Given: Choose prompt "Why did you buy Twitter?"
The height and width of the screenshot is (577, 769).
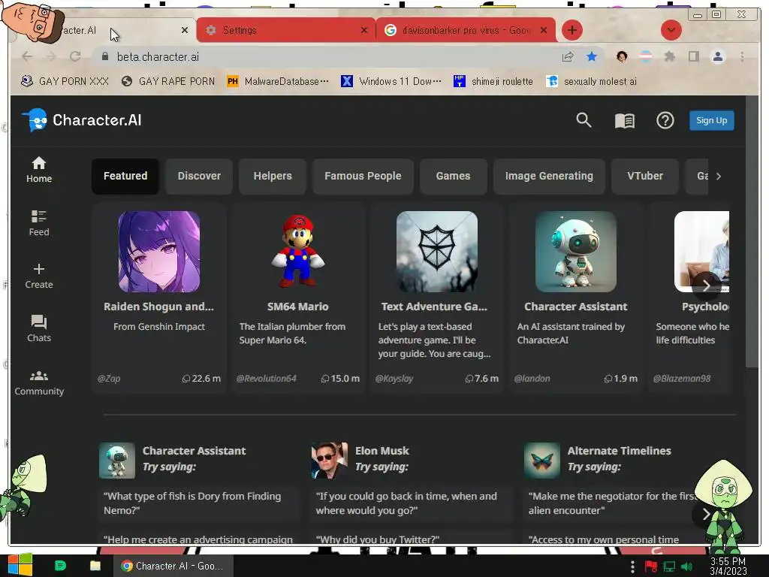Looking at the screenshot, I should pyautogui.click(x=412, y=539).
